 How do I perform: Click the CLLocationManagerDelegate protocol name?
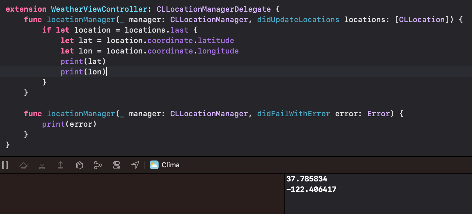click(x=213, y=9)
